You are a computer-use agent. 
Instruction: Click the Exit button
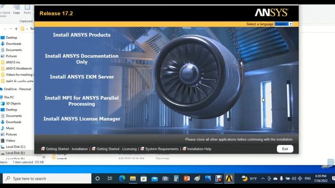coord(285,149)
